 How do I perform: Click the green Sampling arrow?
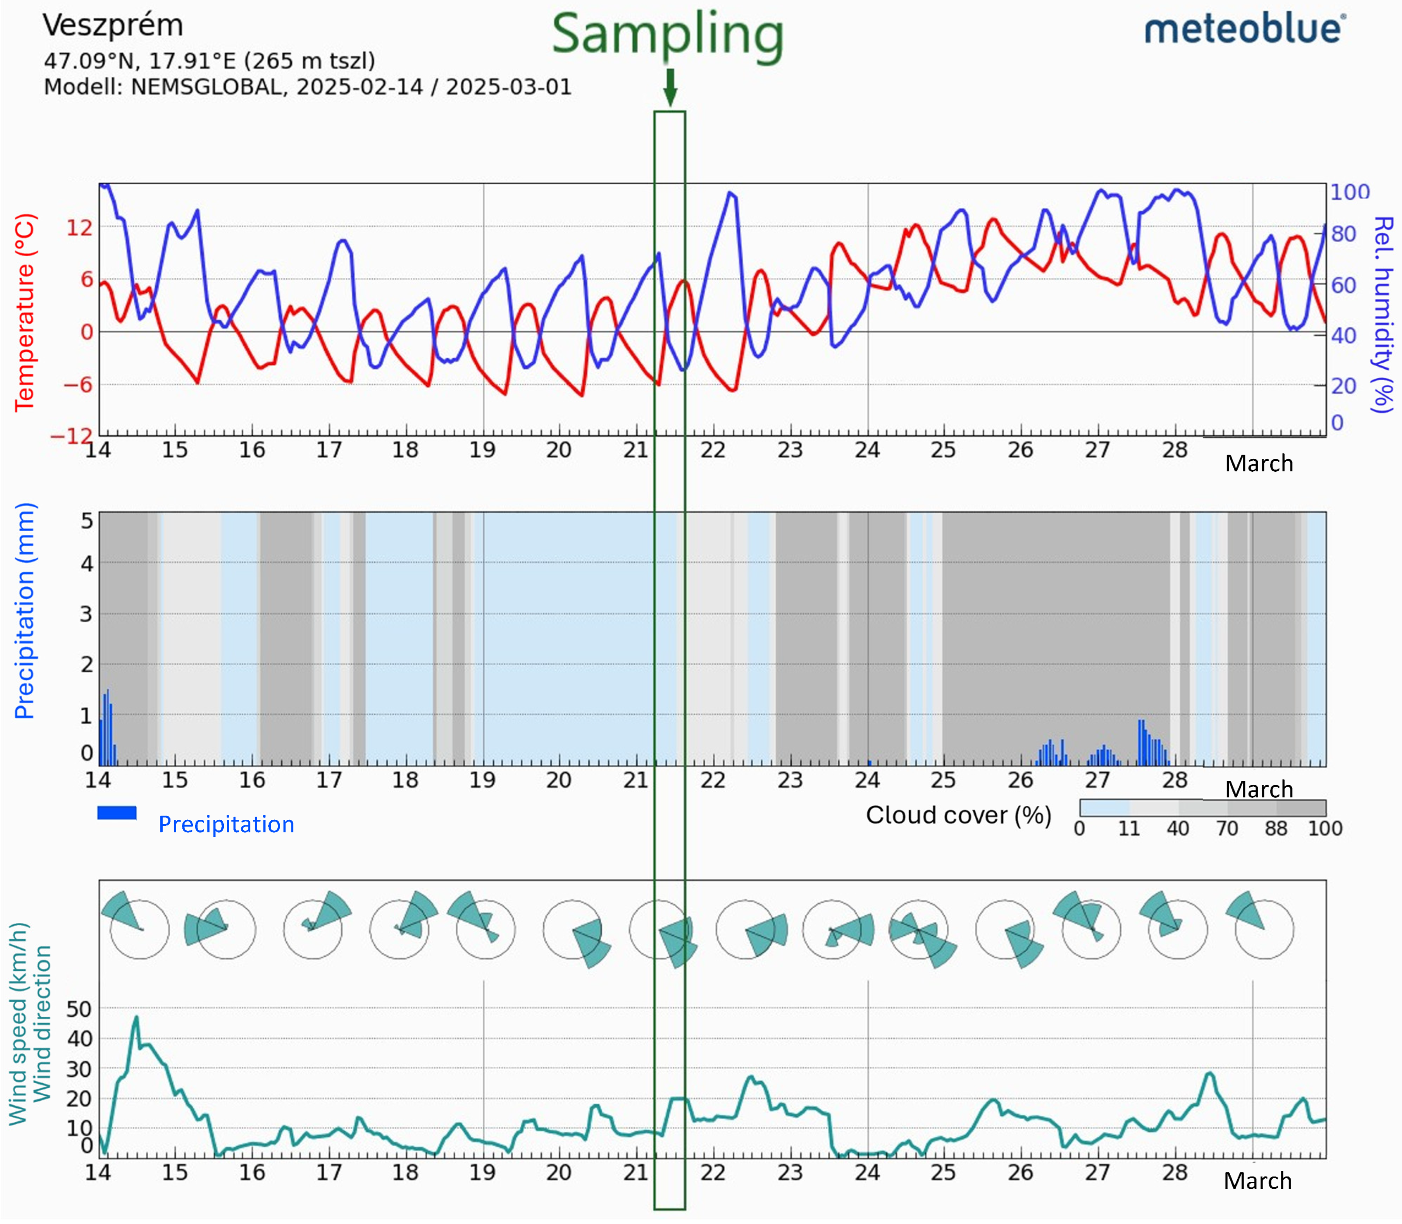pos(670,88)
